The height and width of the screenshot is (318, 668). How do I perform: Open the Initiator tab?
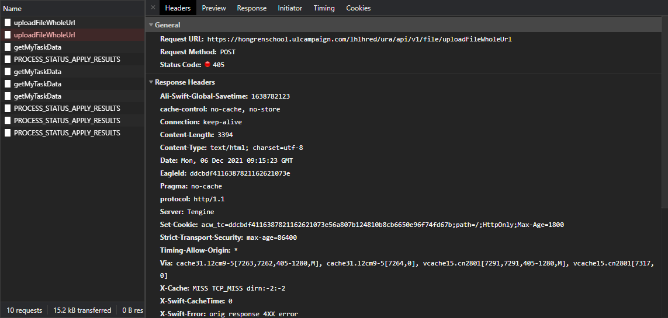[x=290, y=8]
